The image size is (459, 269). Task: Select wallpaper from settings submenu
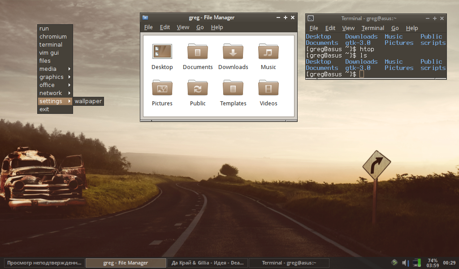[x=88, y=101]
